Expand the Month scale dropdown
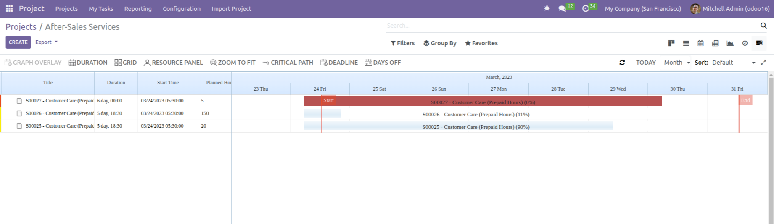The image size is (774, 224). coord(677,63)
